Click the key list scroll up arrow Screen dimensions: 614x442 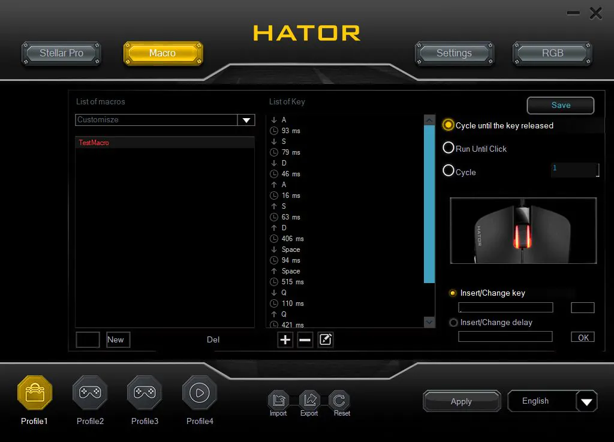click(x=429, y=120)
